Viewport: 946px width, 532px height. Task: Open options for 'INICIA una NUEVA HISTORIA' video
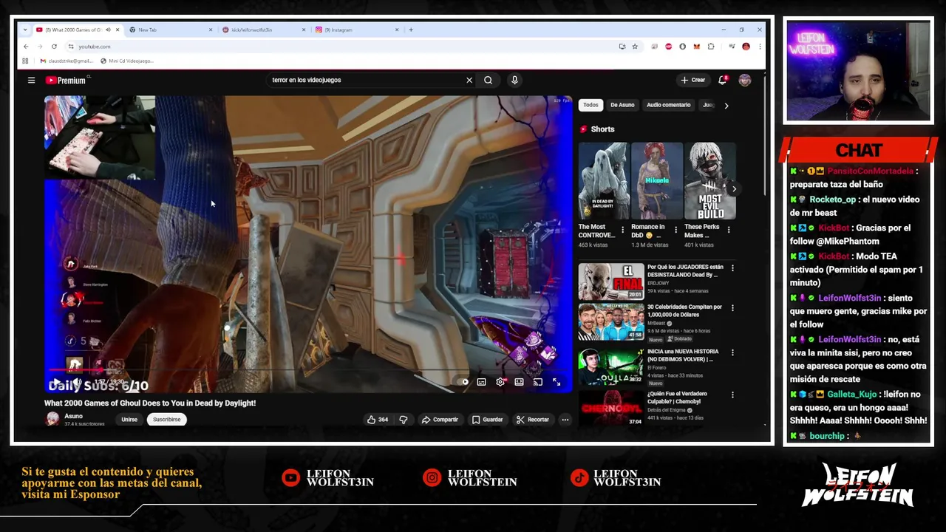(x=732, y=352)
